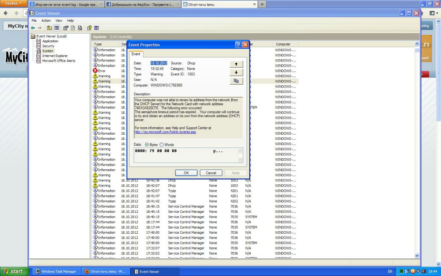Open the Action menu
This screenshot has width=441, height=276.
pos(46,21)
